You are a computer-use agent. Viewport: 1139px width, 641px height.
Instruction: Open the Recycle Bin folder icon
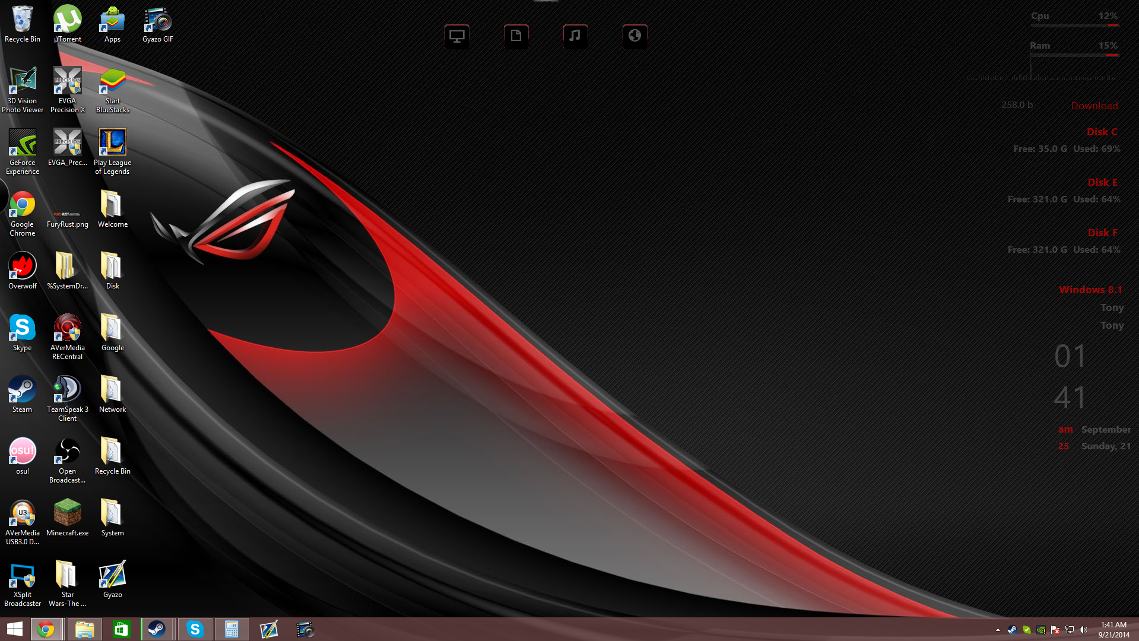(x=112, y=456)
